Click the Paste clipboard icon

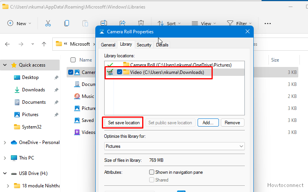click(85, 23)
